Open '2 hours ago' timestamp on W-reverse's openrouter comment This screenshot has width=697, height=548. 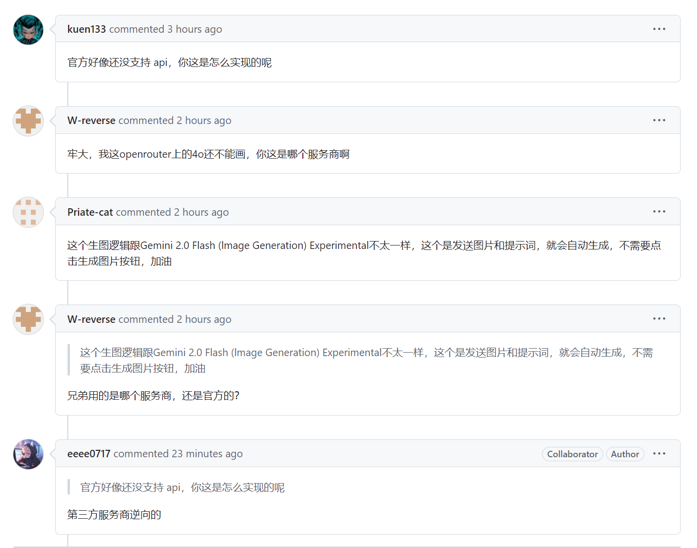coord(204,121)
